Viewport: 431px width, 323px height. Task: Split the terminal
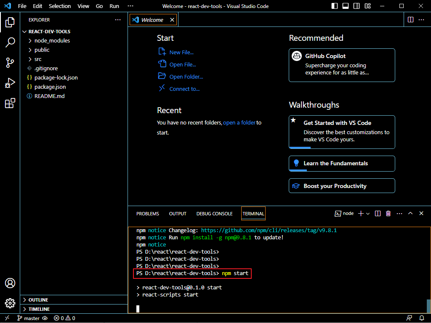(378, 214)
